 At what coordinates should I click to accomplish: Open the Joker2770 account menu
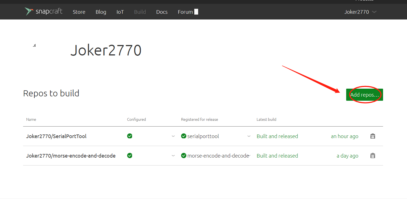(x=360, y=12)
